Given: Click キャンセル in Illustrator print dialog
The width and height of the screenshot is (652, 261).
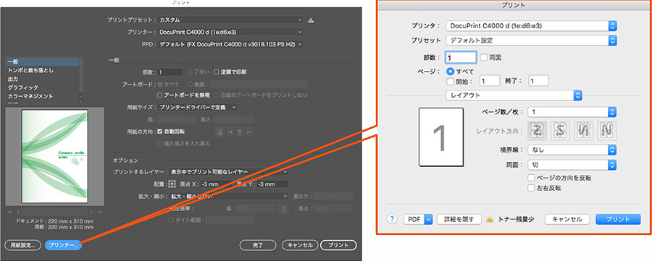Looking at the screenshot, I should click(x=300, y=245).
